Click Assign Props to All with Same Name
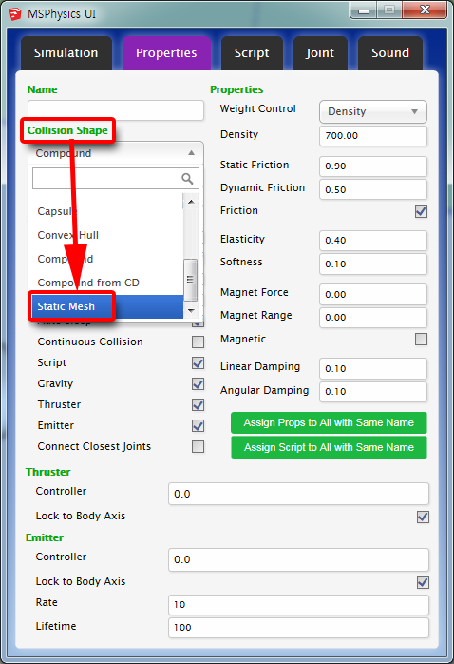Viewport: 454px width, 664px height. pos(329,422)
